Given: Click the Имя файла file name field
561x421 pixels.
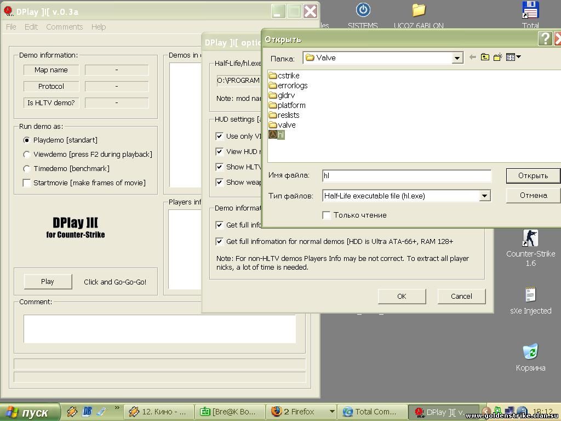Looking at the screenshot, I should click(x=407, y=176).
